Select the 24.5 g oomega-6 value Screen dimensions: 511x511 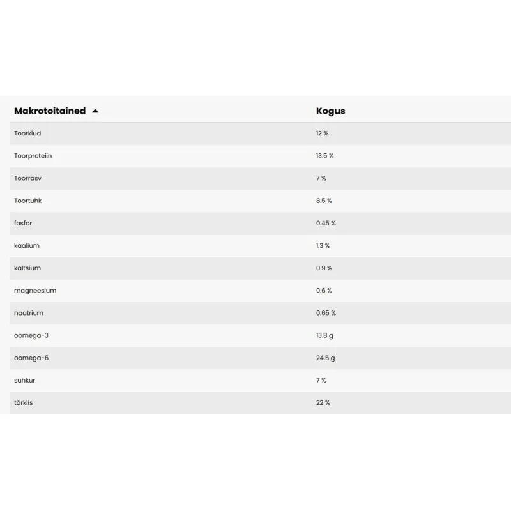(x=325, y=358)
